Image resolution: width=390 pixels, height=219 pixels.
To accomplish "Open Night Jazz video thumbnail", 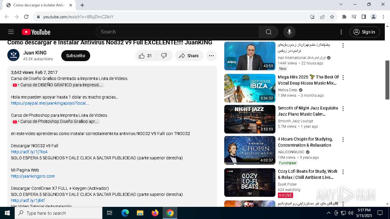I will pyautogui.click(x=250, y=119).
